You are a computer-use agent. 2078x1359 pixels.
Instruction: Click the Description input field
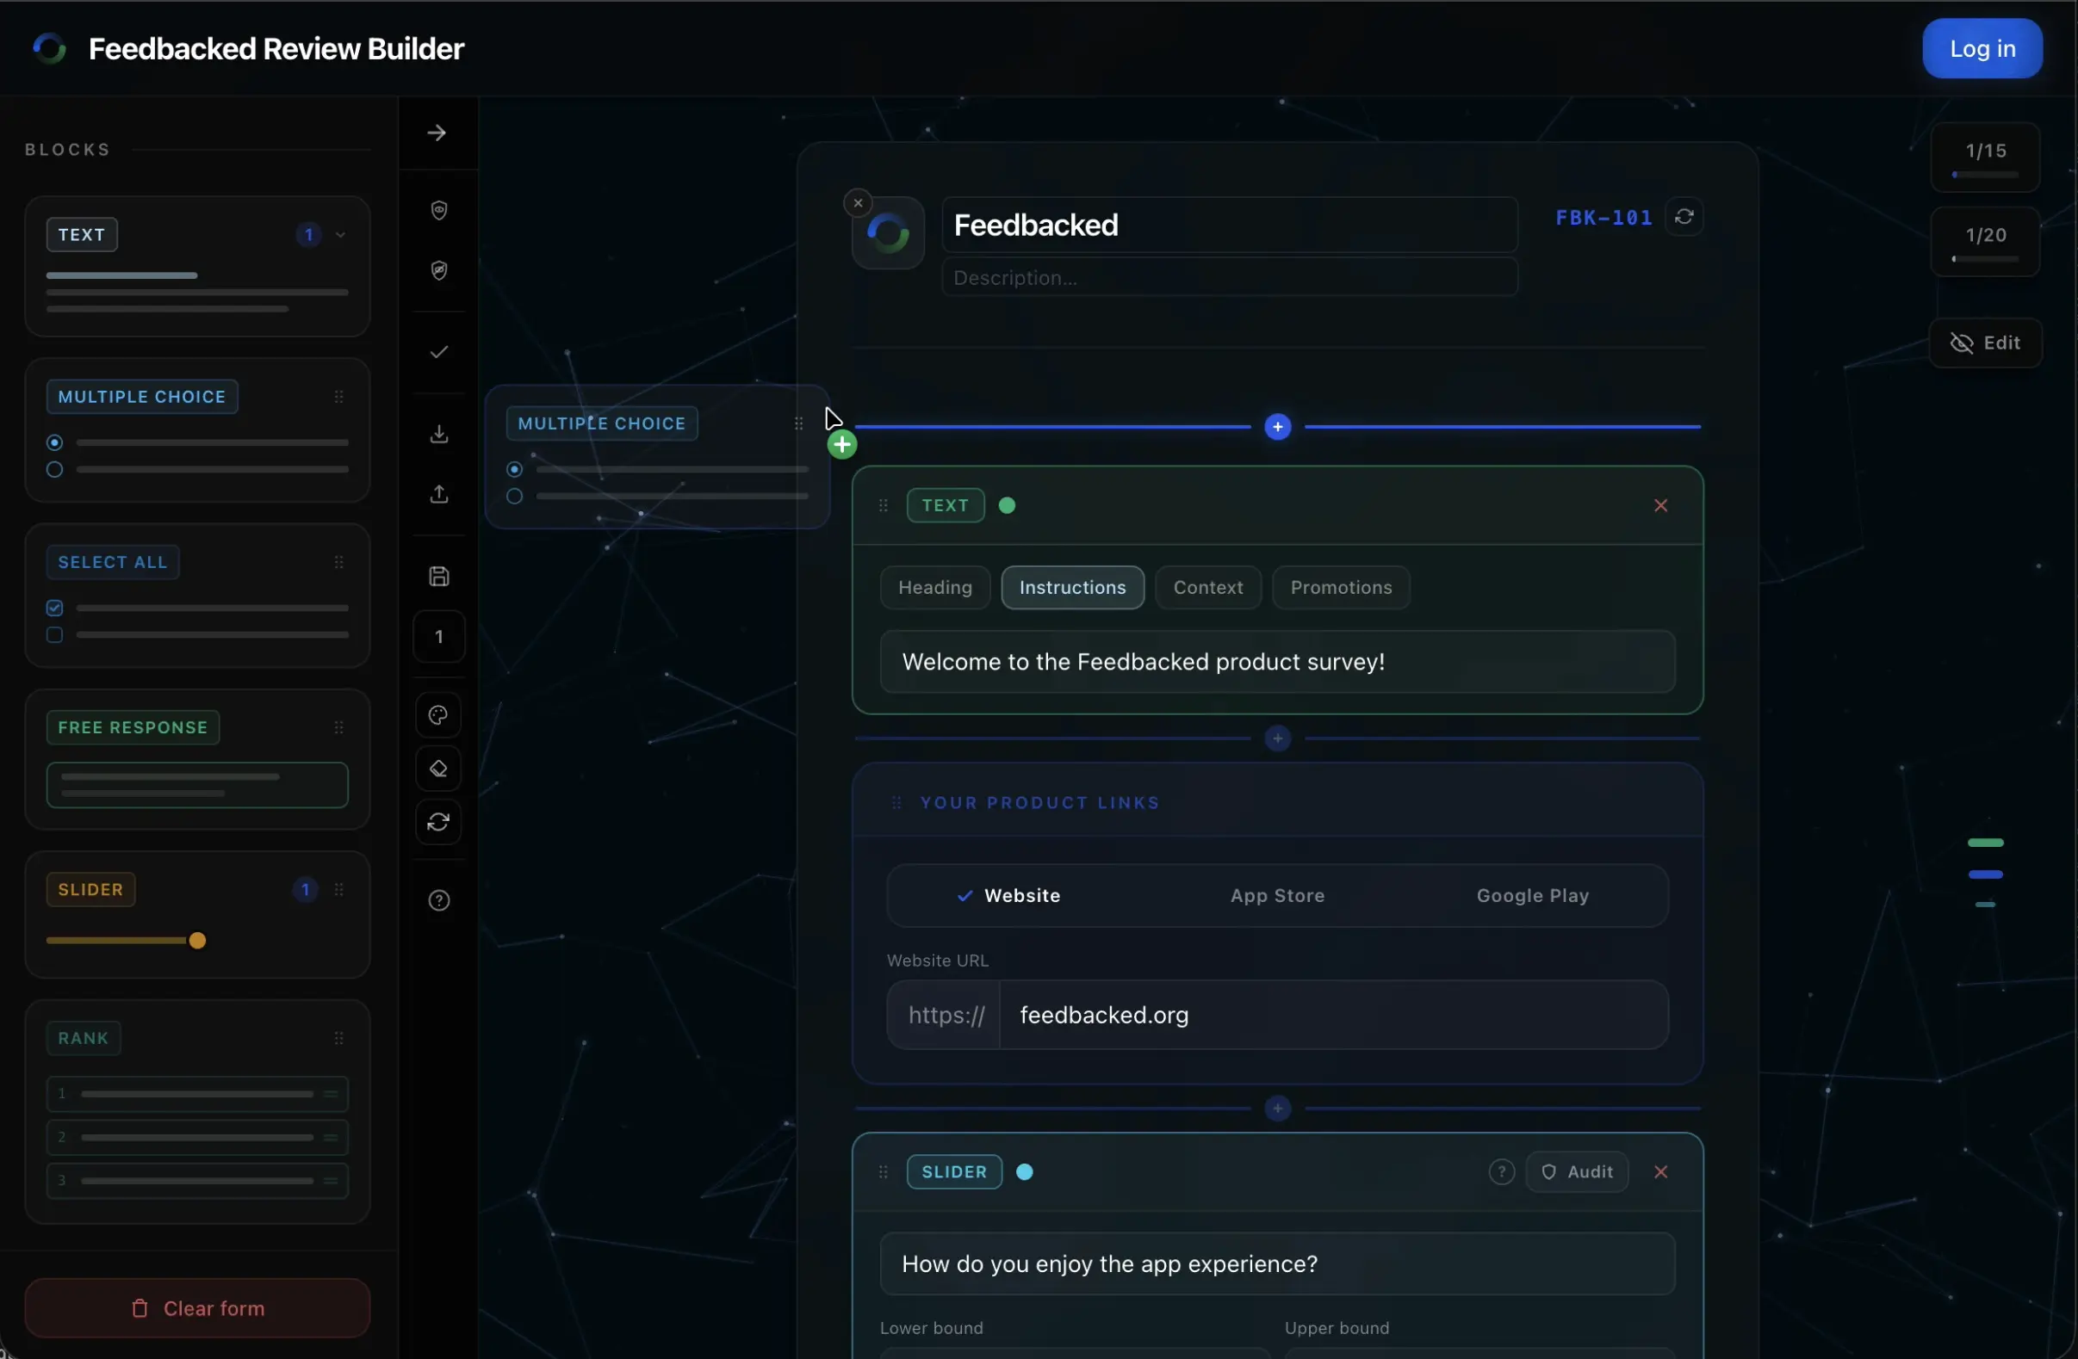point(1230,277)
